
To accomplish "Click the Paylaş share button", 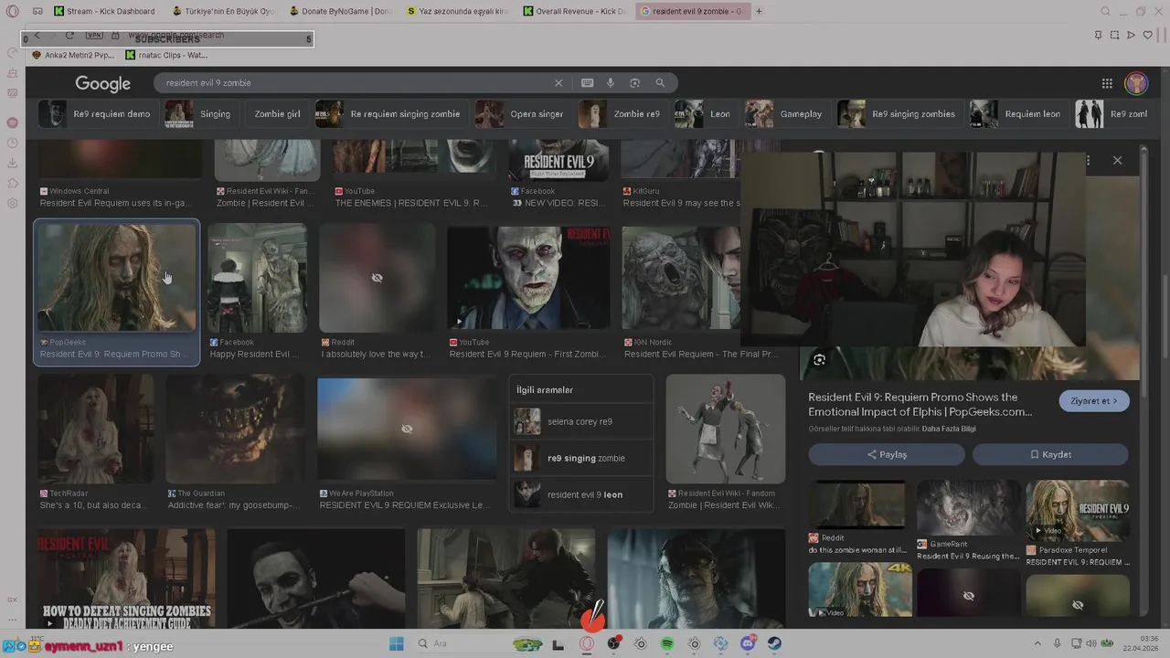I will point(887,454).
